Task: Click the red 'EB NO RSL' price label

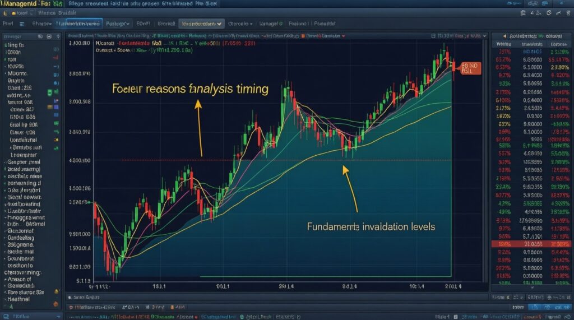Action: pyautogui.click(x=470, y=68)
